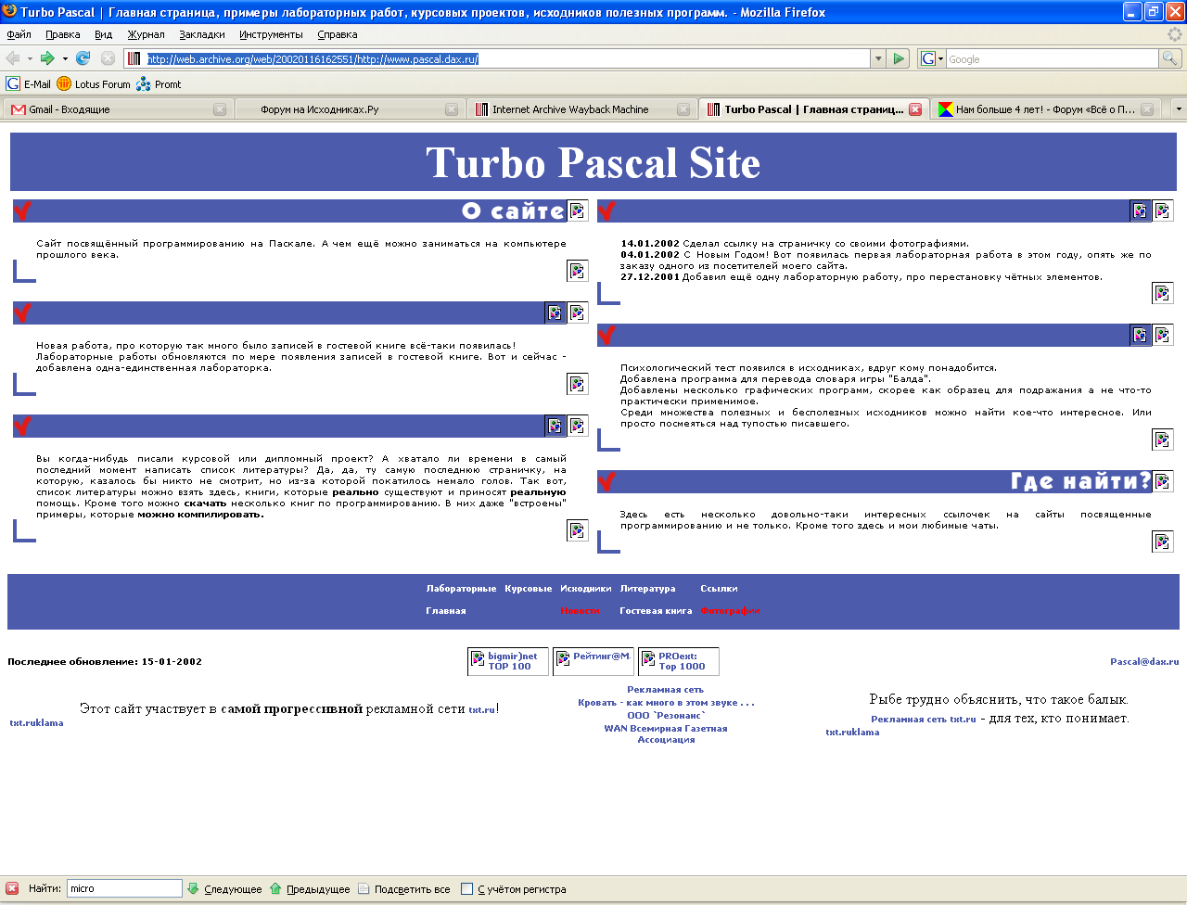Open the Закладки menu

[201, 34]
